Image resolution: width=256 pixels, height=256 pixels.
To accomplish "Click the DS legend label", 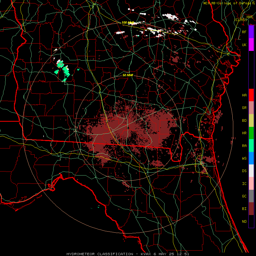I will (x=244, y=171).
